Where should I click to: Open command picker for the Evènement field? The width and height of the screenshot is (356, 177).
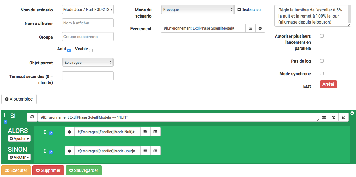[x=250, y=28]
